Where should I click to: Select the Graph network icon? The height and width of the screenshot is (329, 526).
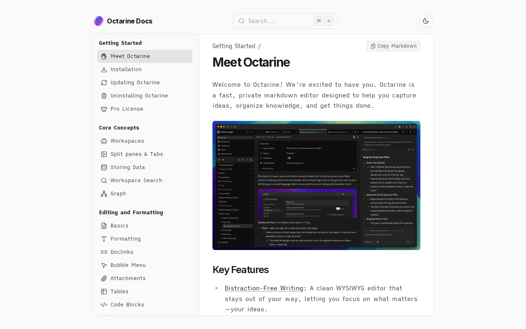point(104,194)
